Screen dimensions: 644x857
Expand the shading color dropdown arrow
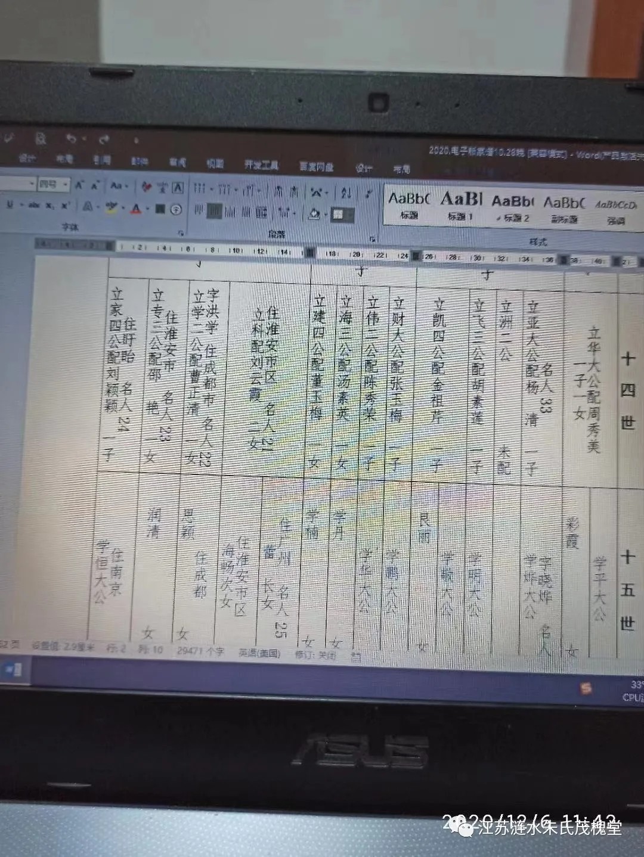326,214
